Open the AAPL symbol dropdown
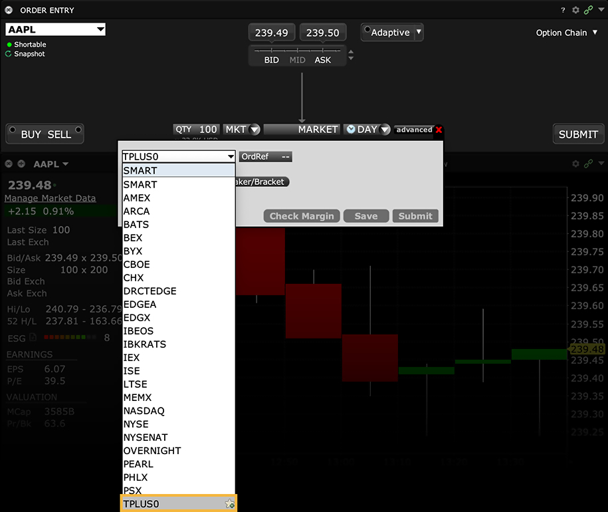The height and width of the screenshot is (512, 608). point(100,29)
